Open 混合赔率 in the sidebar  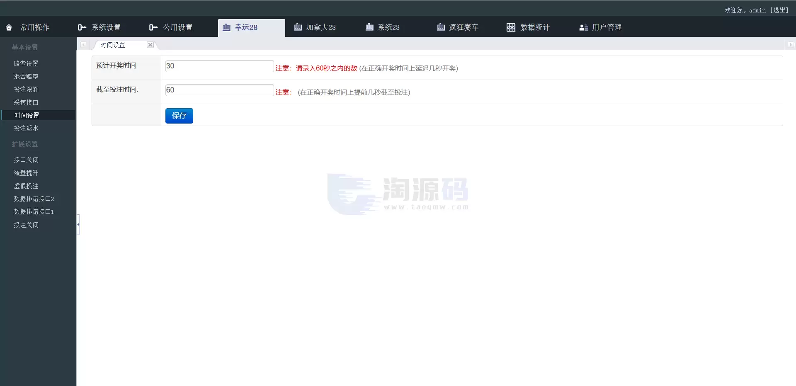coord(26,76)
